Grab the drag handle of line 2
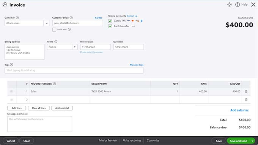258x145 pixels. tap(11, 100)
